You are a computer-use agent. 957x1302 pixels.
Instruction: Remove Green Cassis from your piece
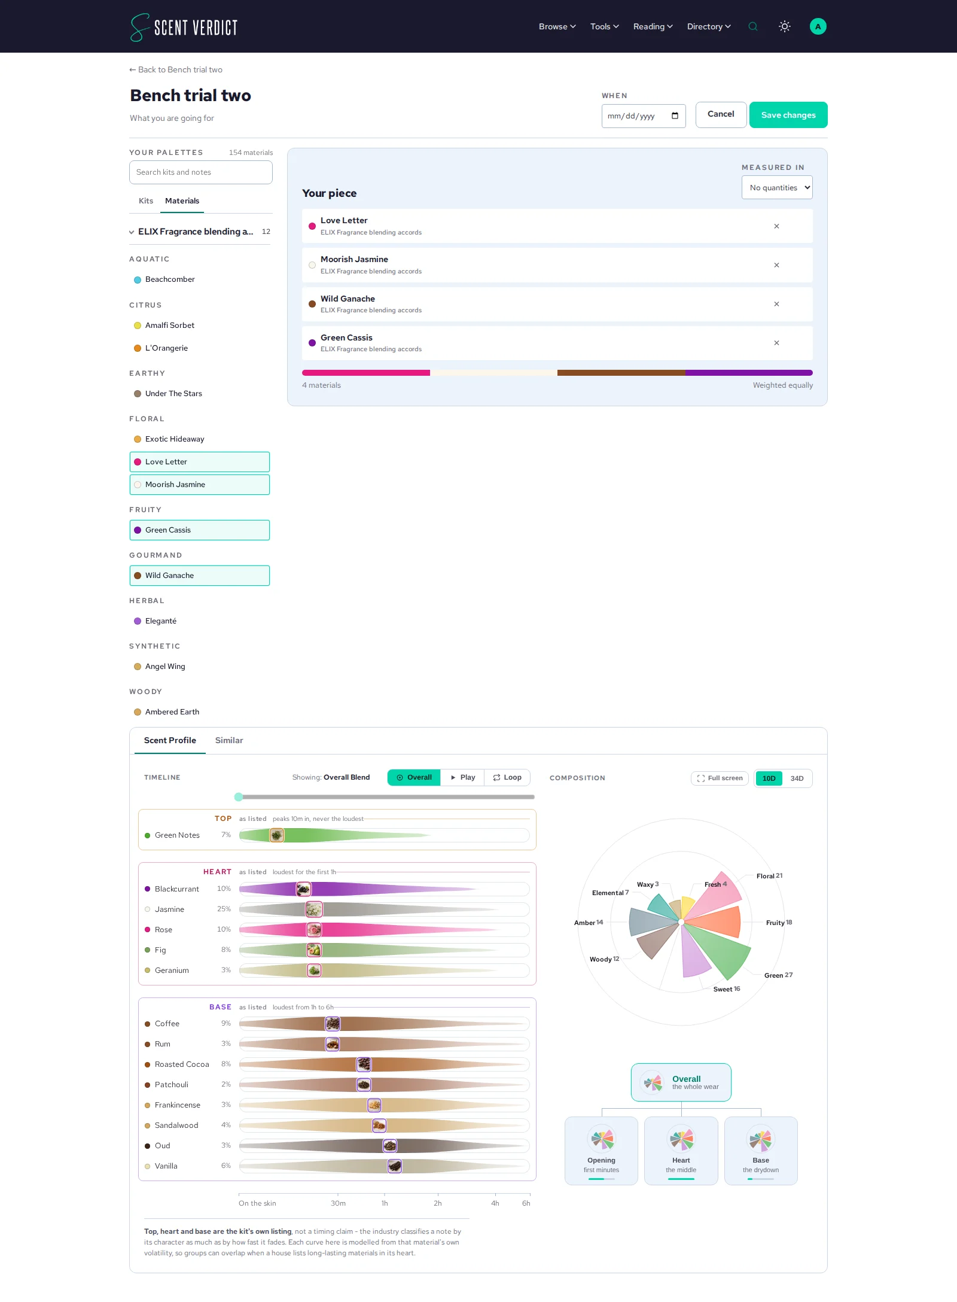point(776,343)
